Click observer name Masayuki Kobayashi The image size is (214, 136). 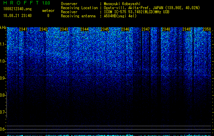(122, 4)
